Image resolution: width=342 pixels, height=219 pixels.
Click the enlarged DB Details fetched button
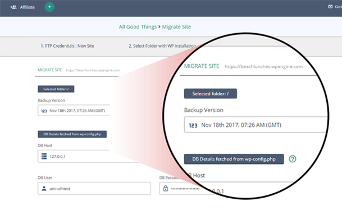(x=234, y=159)
